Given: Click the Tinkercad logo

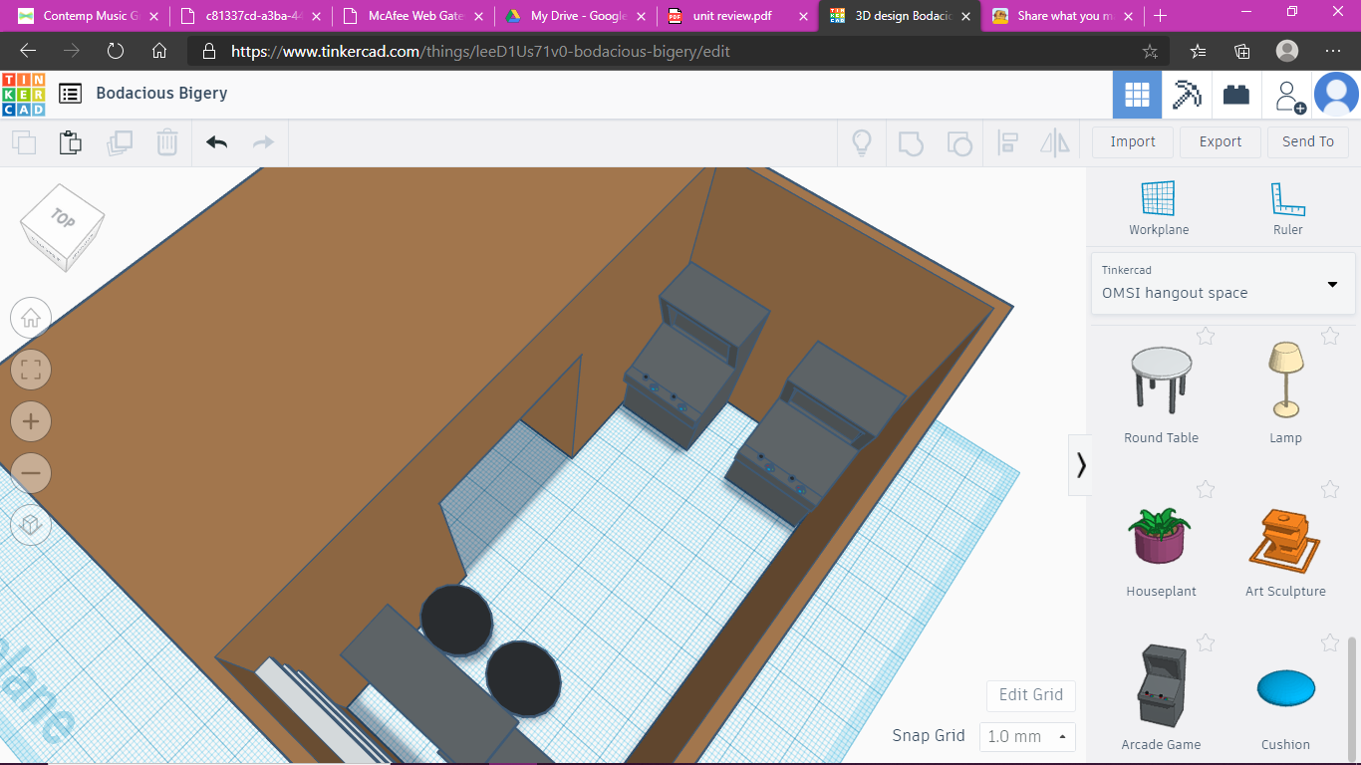Looking at the screenshot, I should pyautogui.click(x=23, y=95).
